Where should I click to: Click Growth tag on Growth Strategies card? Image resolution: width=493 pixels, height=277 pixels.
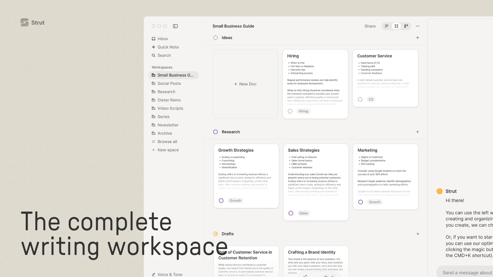tap(235, 201)
